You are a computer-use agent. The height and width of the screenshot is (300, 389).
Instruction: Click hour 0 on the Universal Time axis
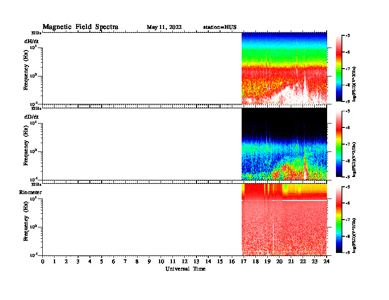coord(43,262)
